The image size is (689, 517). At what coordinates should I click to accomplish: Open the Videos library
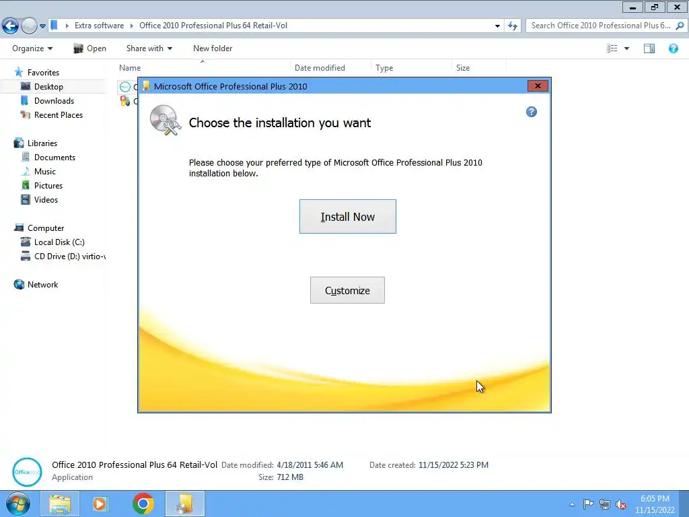coord(46,199)
